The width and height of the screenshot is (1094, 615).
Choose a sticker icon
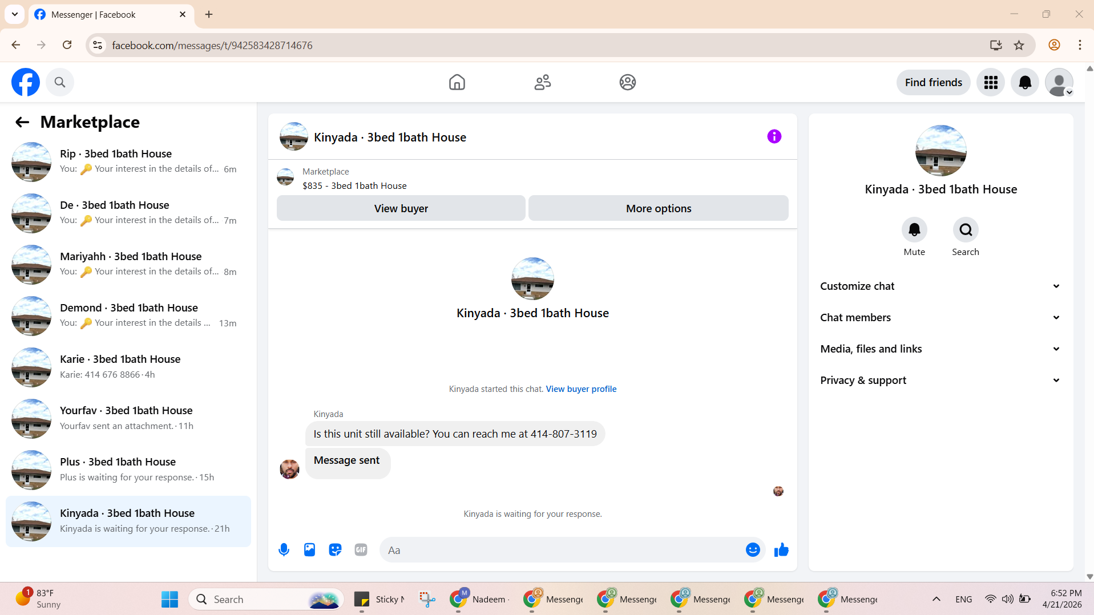(x=335, y=550)
